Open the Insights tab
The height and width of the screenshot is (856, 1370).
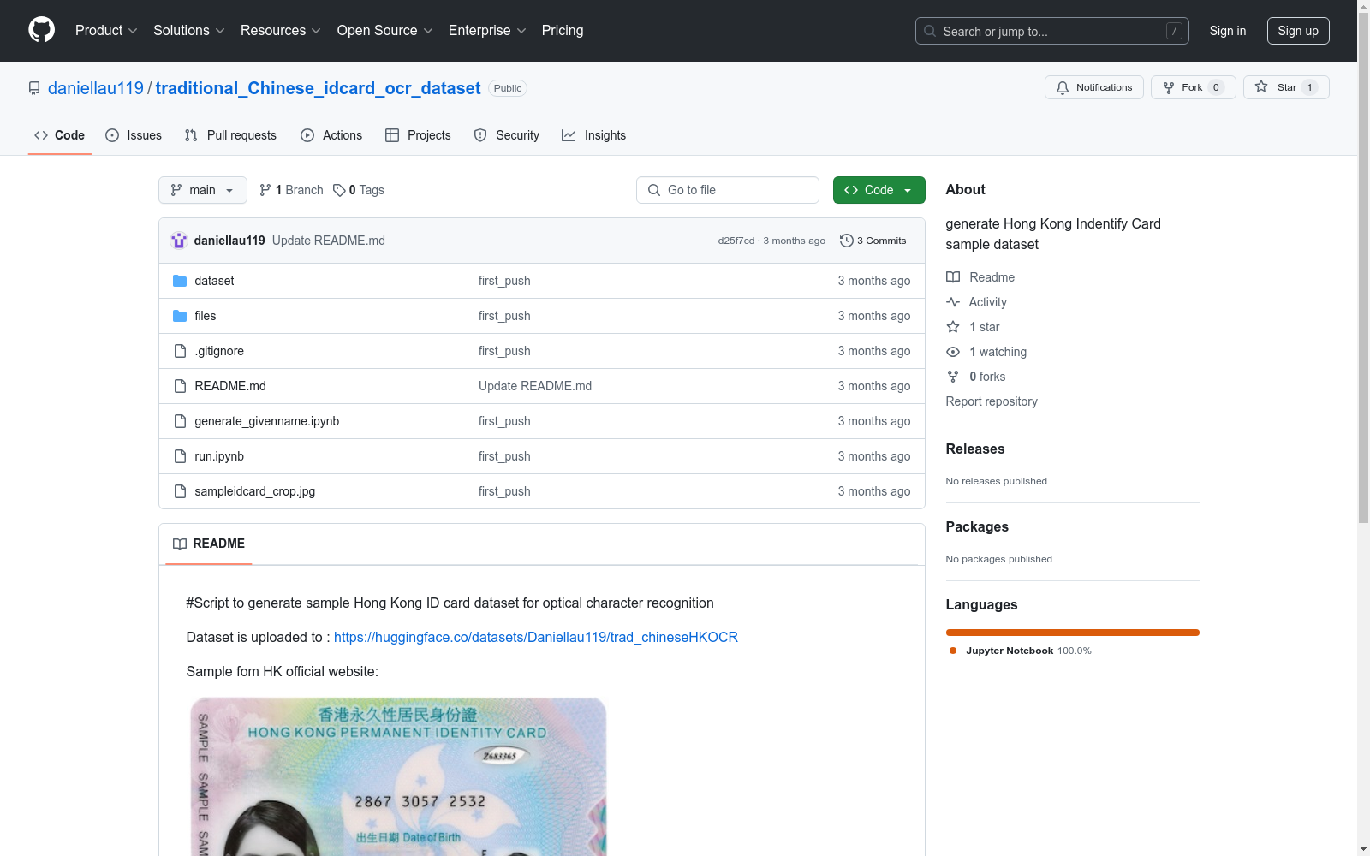click(x=593, y=135)
